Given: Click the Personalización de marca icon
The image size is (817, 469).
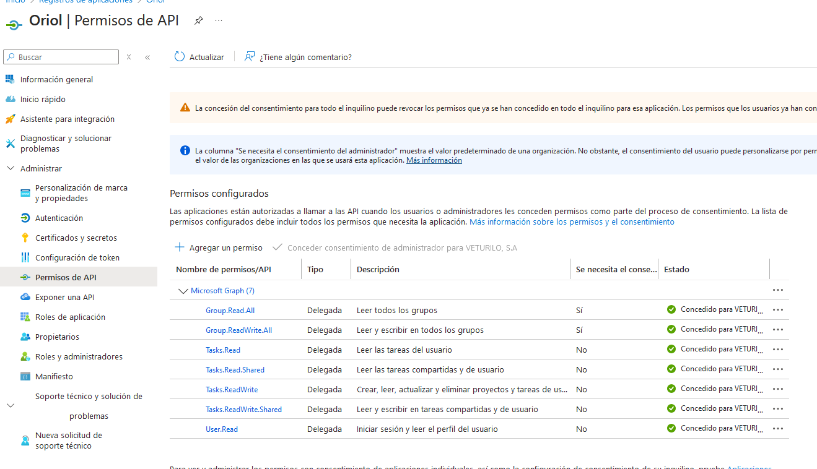Looking at the screenshot, I should (25, 193).
